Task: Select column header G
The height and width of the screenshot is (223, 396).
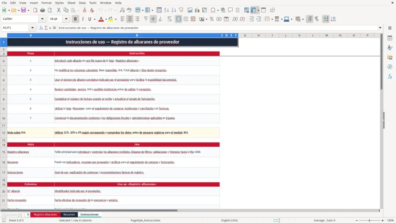Action: click(x=245, y=35)
